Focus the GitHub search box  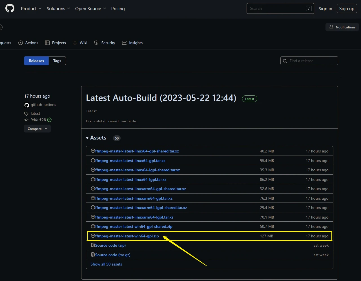(x=280, y=8)
